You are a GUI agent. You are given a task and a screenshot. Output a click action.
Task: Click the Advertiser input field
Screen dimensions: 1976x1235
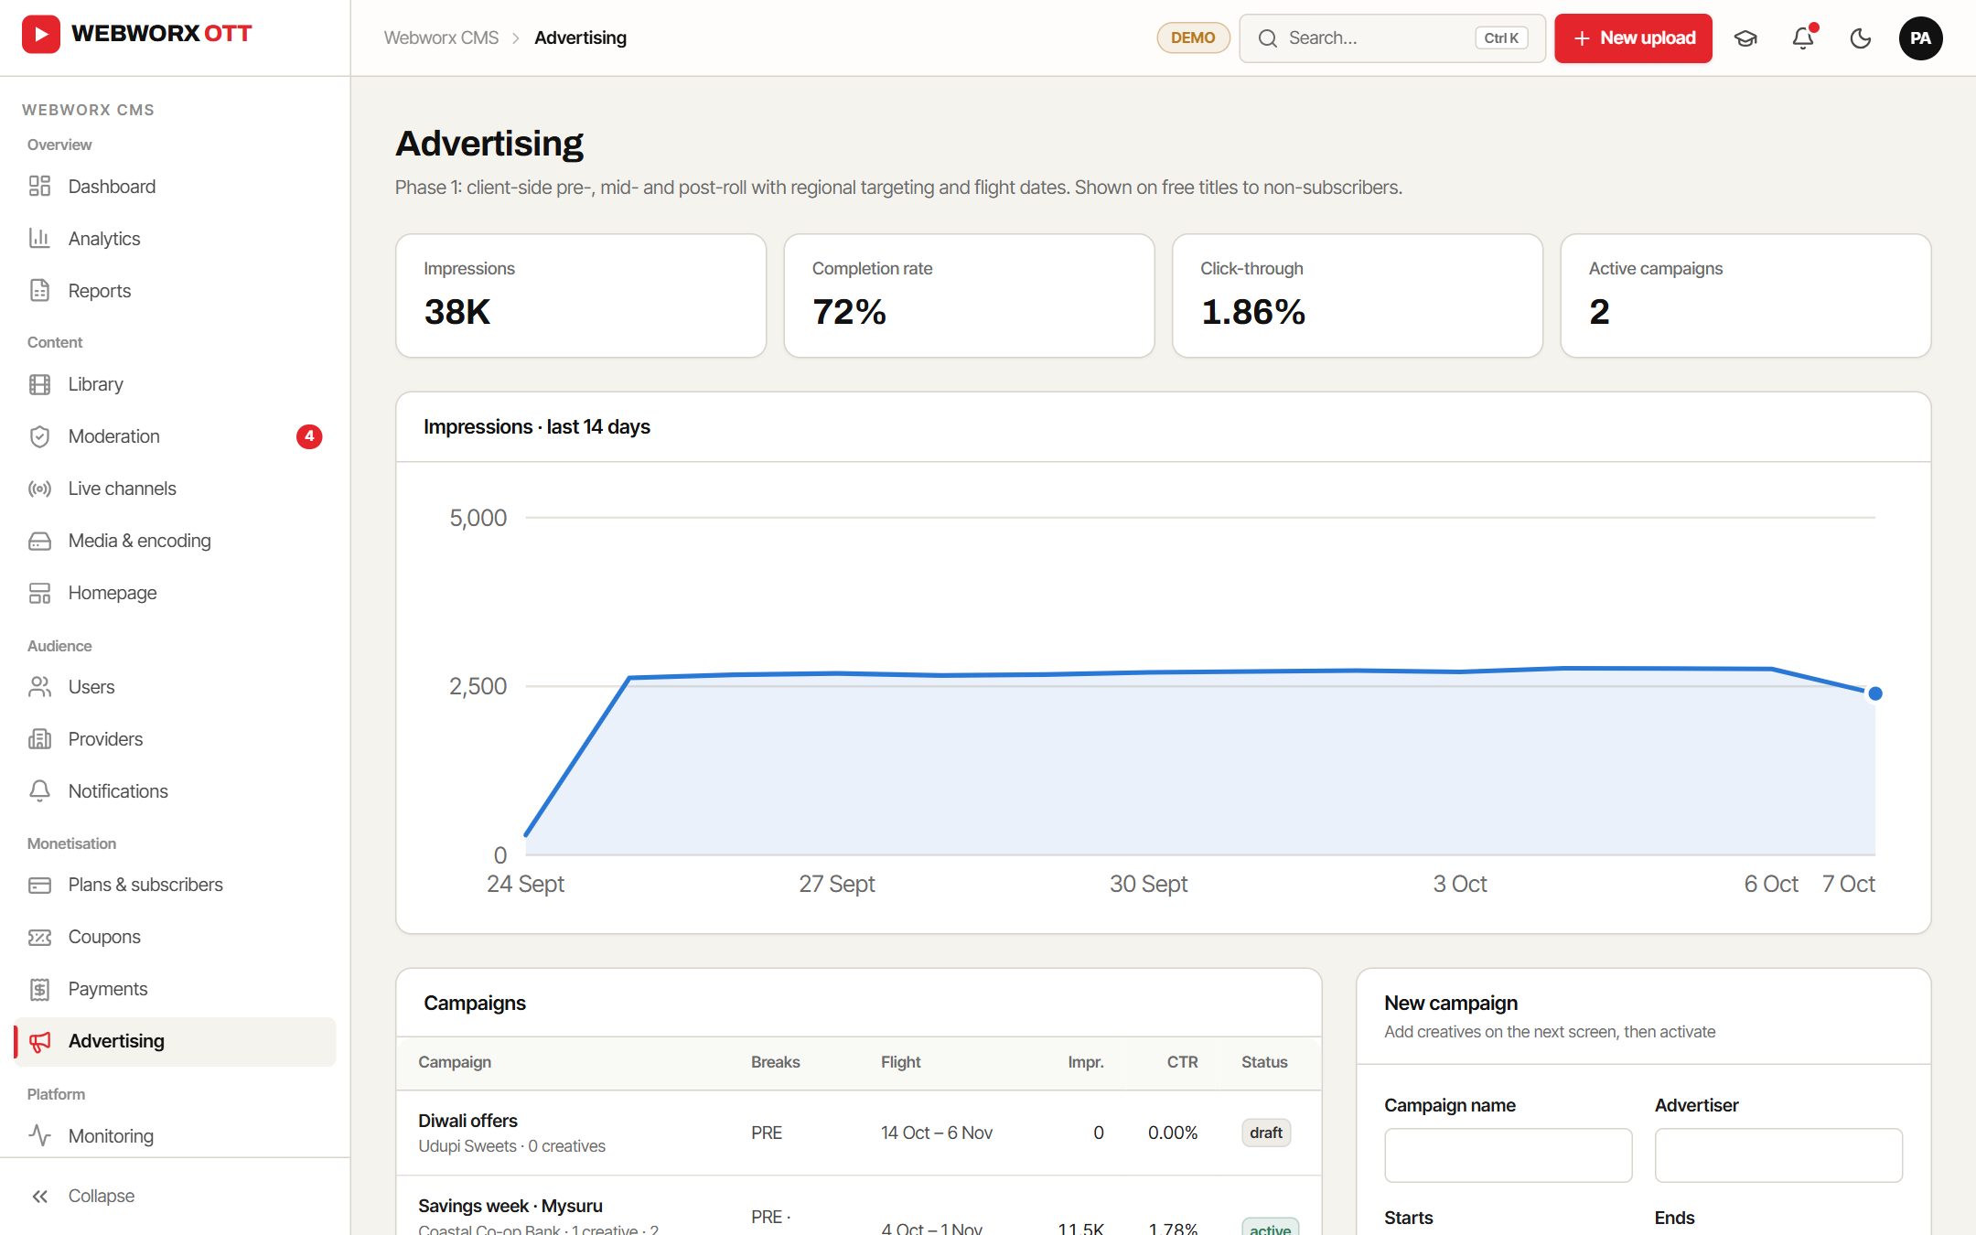pos(1778,1154)
